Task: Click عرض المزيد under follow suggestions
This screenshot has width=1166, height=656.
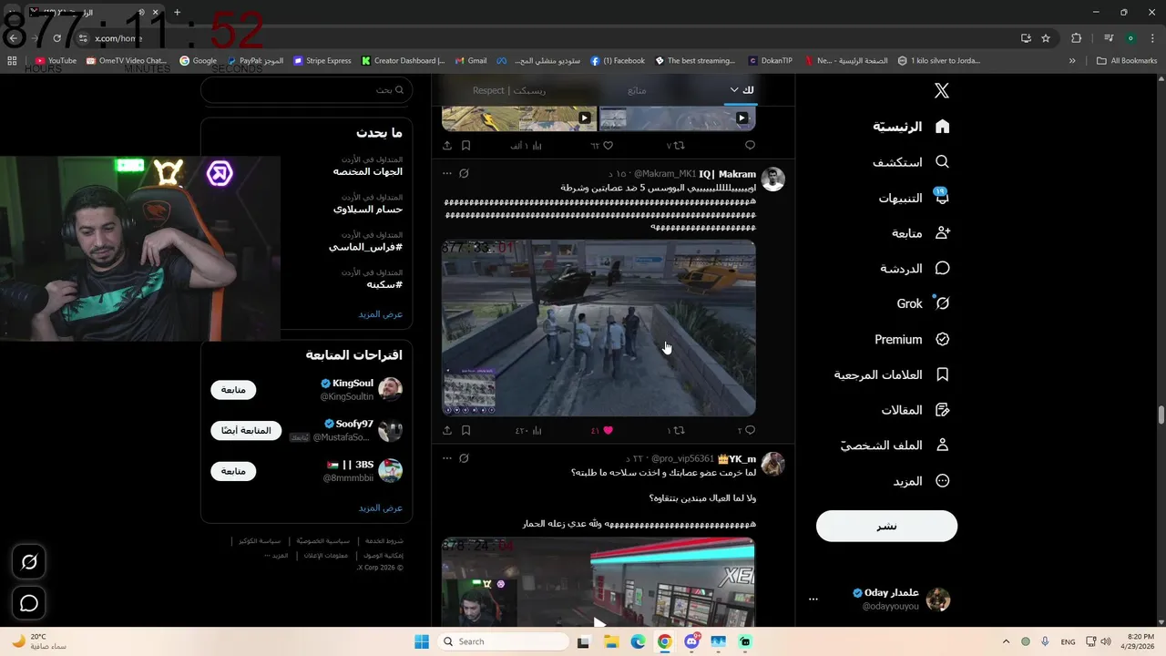Action: point(381,507)
